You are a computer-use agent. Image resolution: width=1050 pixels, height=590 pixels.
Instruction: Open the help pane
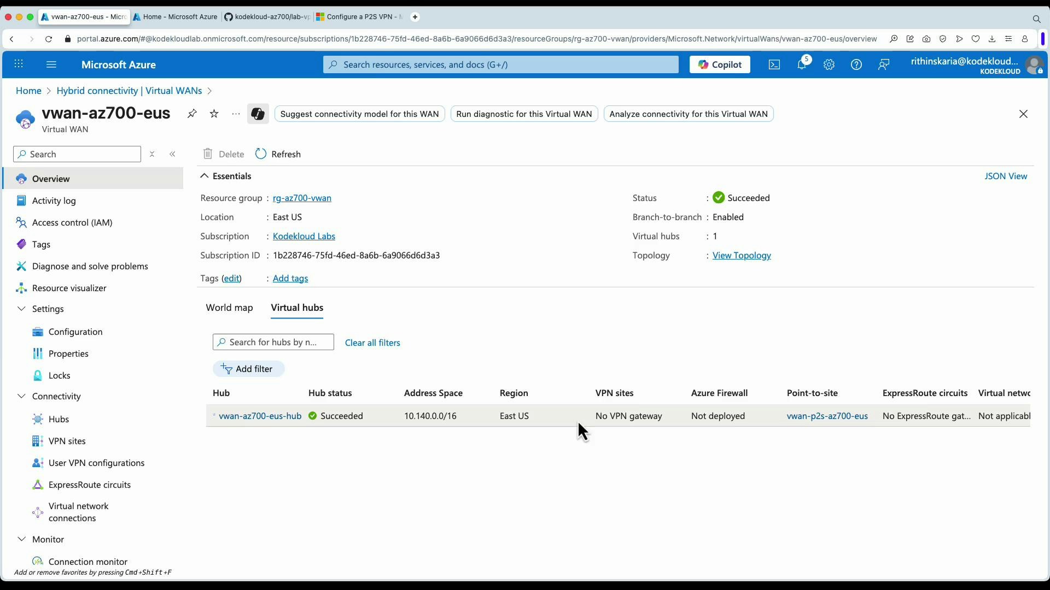(856, 64)
